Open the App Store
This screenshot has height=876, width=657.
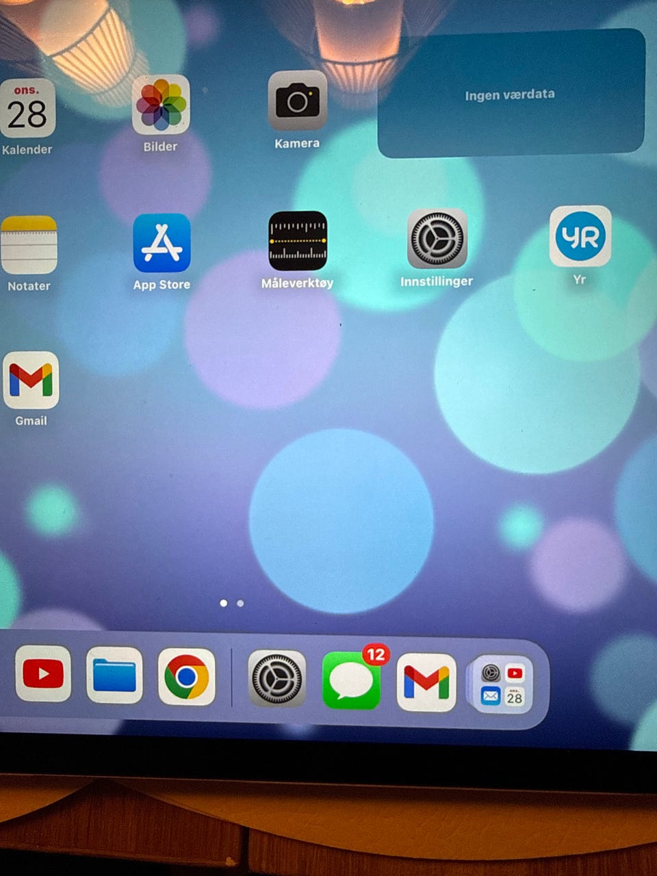pyautogui.click(x=162, y=243)
